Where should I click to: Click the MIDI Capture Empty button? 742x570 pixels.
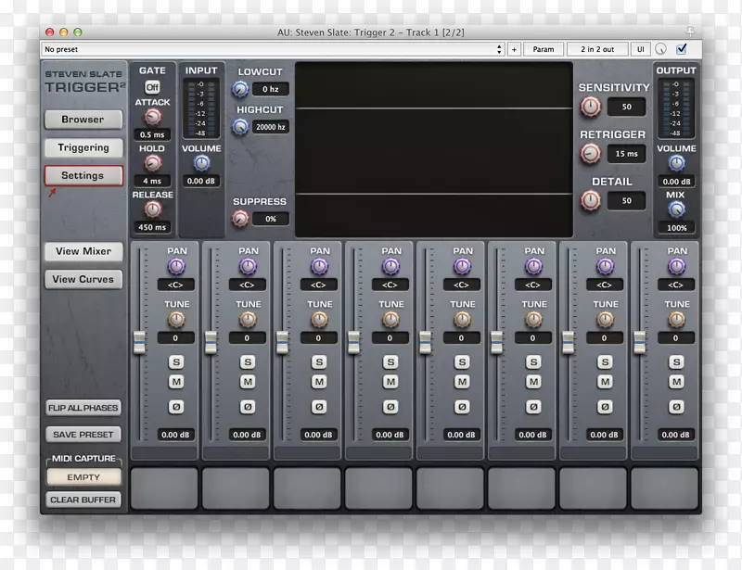[83, 477]
